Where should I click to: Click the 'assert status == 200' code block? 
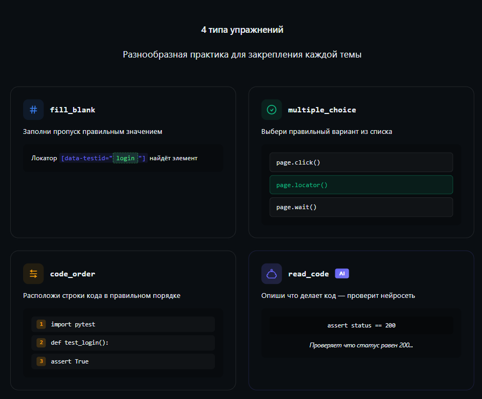click(x=361, y=325)
